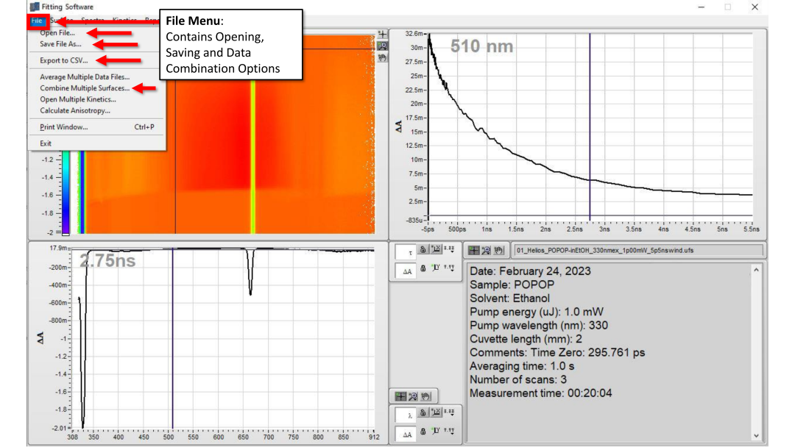
Task: Click the vertical cursor line in the 510 nm plot
Action: point(590,126)
